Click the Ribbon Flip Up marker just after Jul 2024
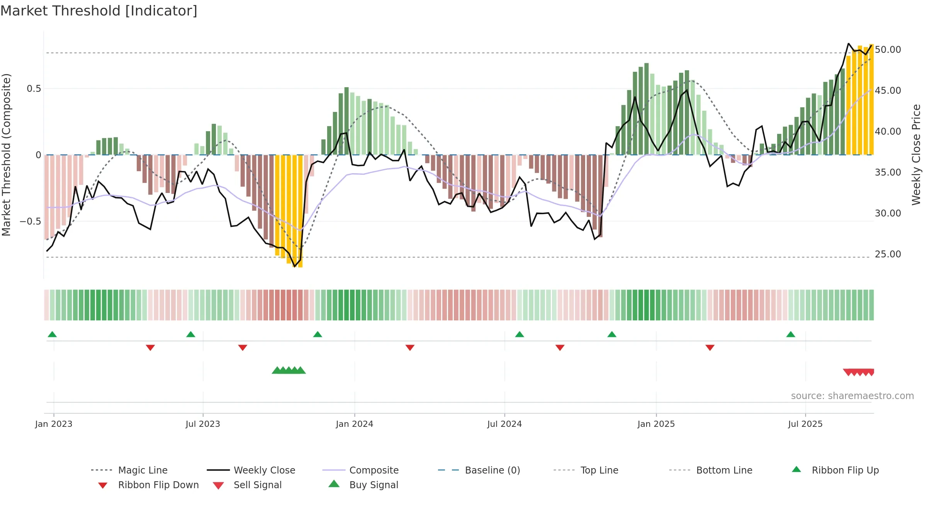The width and height of the screenshot is (927, 521). [520, 334]
